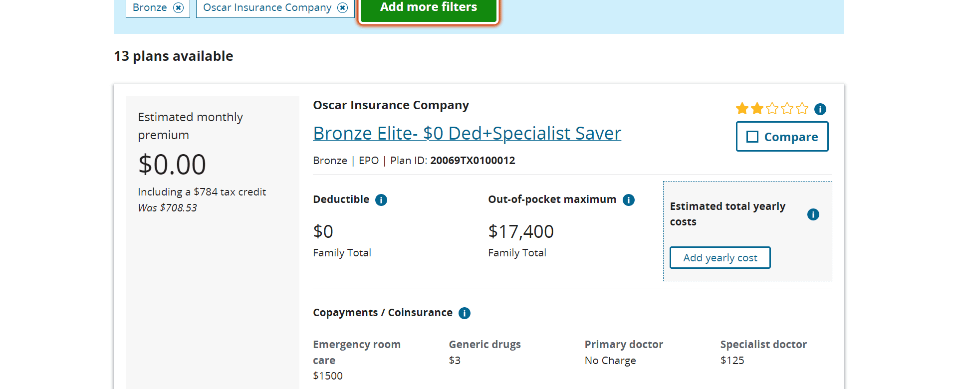Click the Add yearly cost button
This screenshot has width=958, height=389.
[720, 258]
